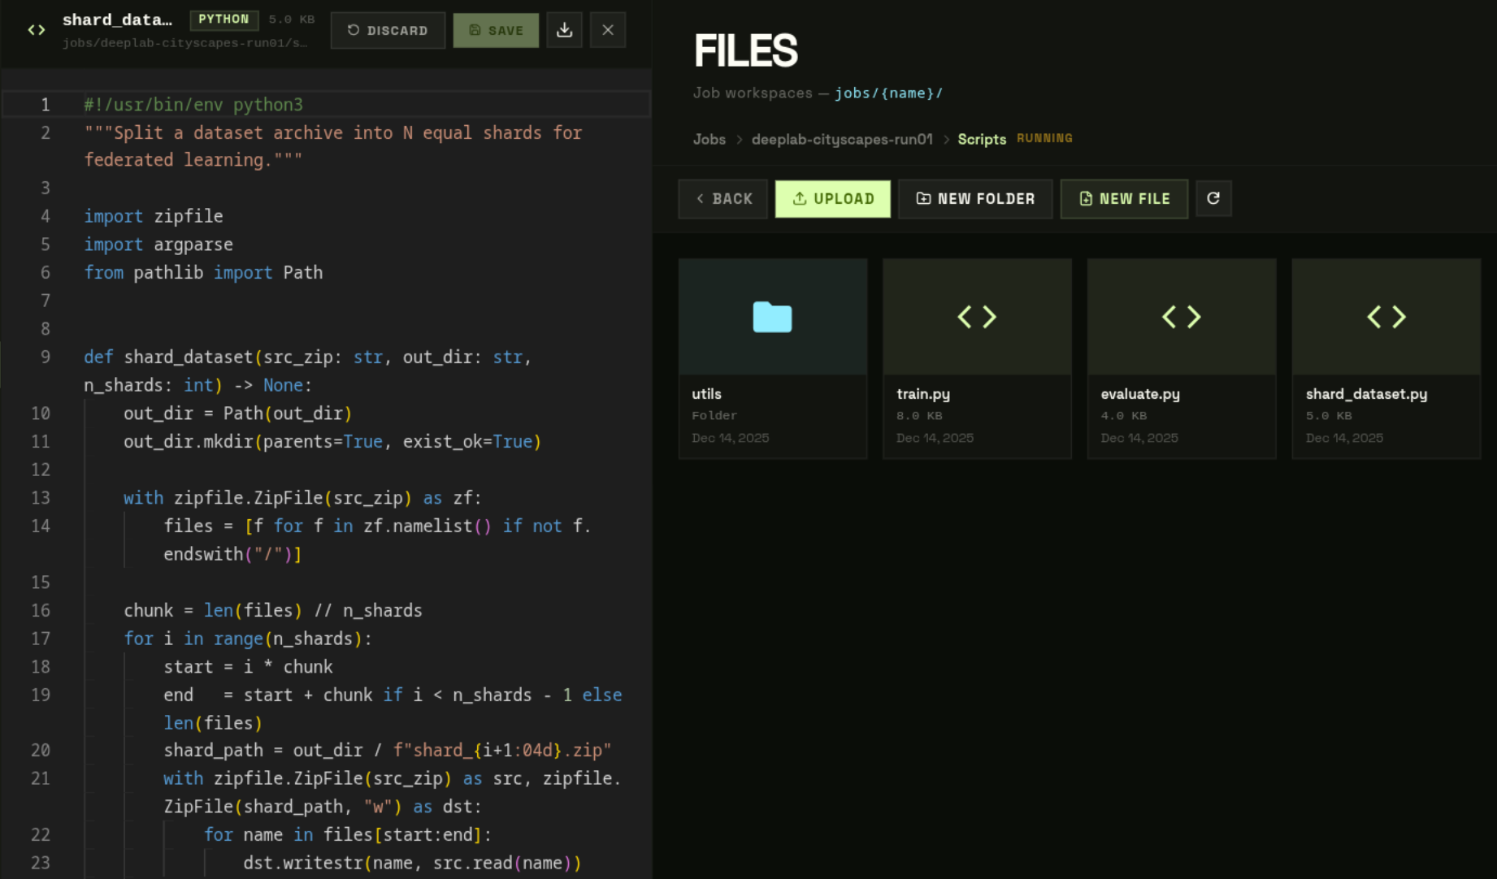Click the 'with zipfile.ZipFile(src_zip) as zf:' line
Screen dimensions: 1497x879
coord(302,498)
